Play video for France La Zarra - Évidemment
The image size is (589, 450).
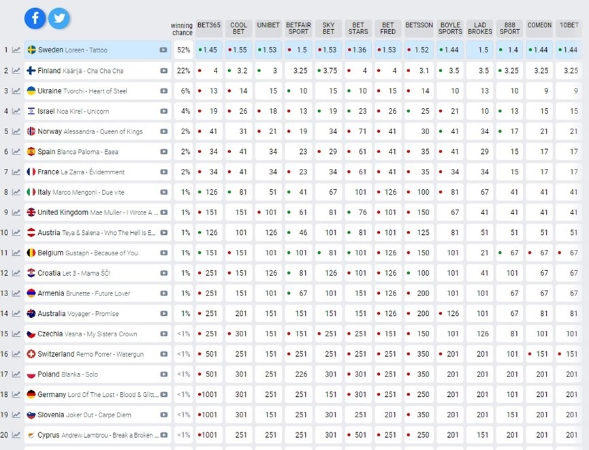point(163,172)
